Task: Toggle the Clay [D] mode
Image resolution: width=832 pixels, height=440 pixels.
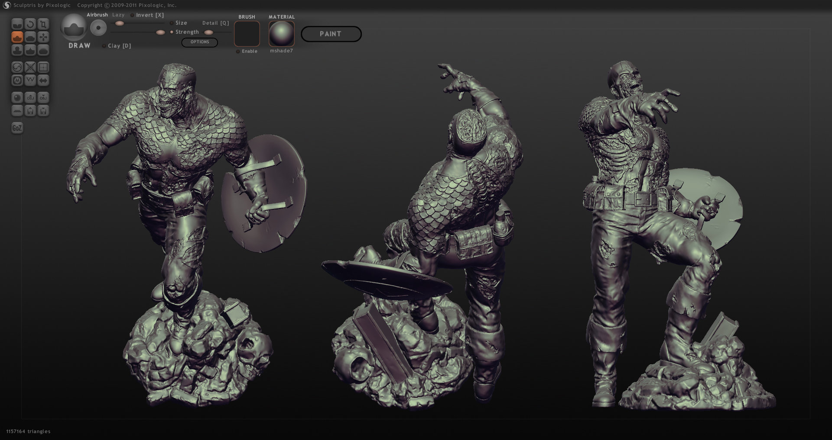Action: [104, 45]
